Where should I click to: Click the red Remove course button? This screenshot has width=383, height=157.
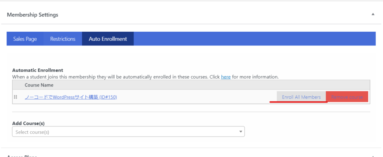pos(347,97)
